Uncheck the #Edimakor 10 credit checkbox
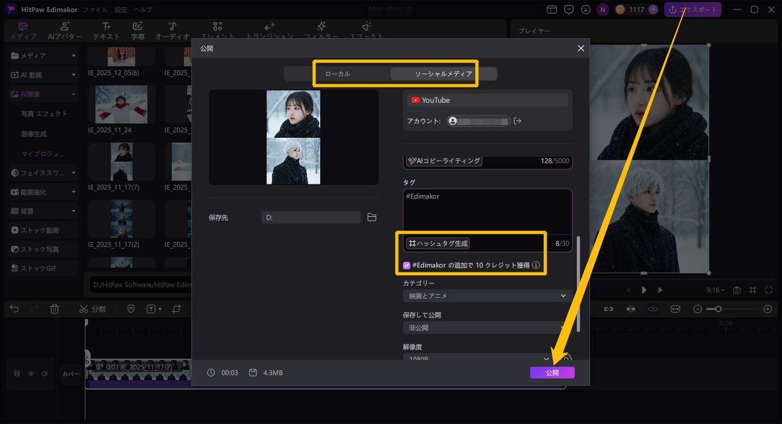Image resolution: width=782 pixels, height=424 pixels. click(x=406, y=264)
